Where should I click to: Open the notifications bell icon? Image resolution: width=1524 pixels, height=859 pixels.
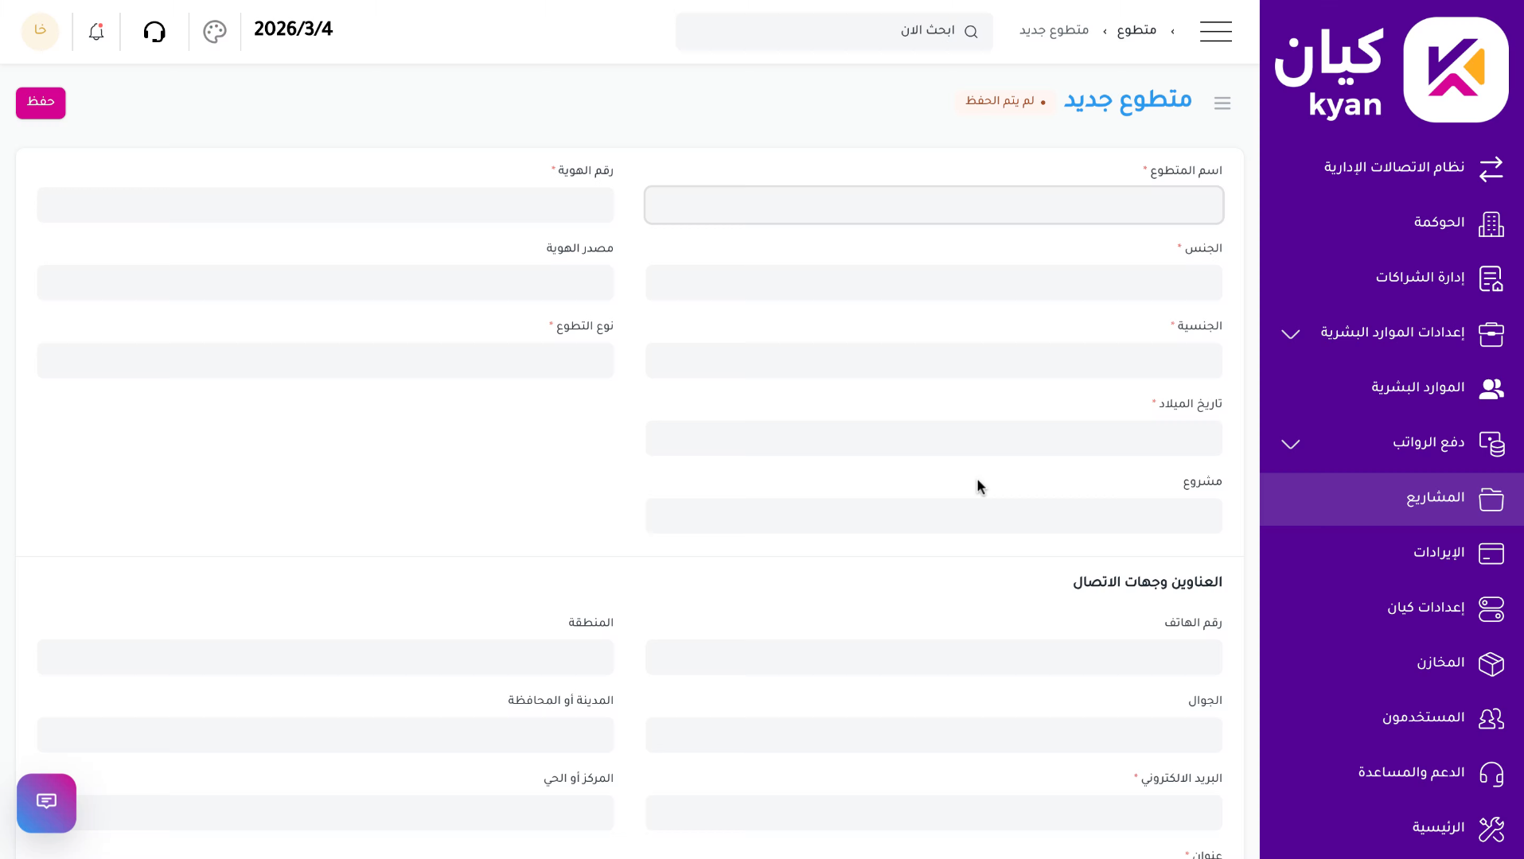coord(95,31)
